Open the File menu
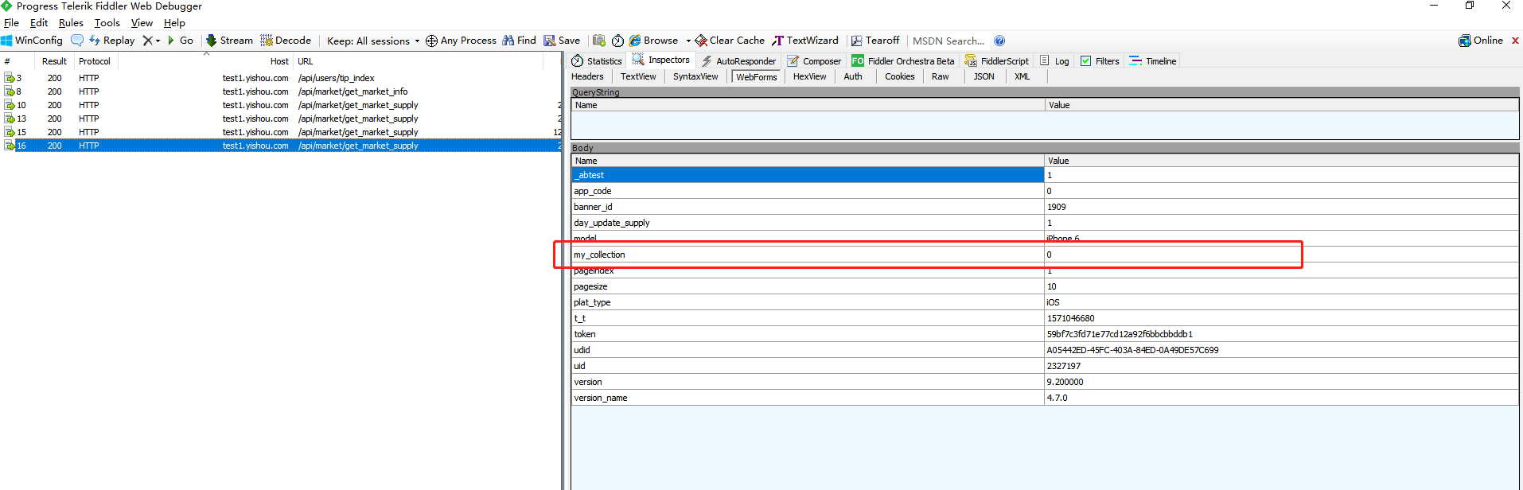Image resolution: width=1523 pixels, height=490 pixels. pos(11,23)
